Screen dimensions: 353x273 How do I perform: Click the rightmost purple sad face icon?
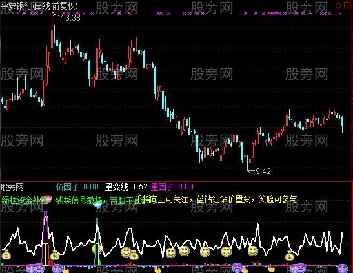coord(343,268)
